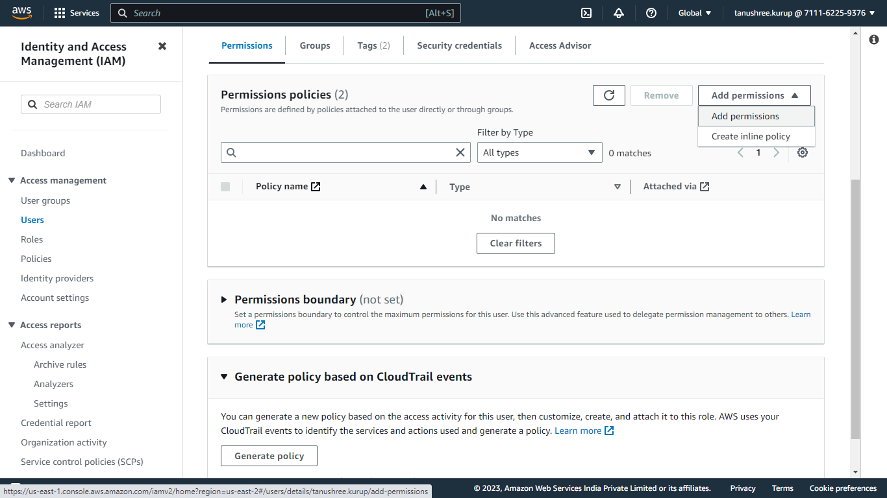Viewport: 887px width, 498px height.
Task: Click the external link icon beside Policy name
Action: pyautogui.click(x=316, y=187)
